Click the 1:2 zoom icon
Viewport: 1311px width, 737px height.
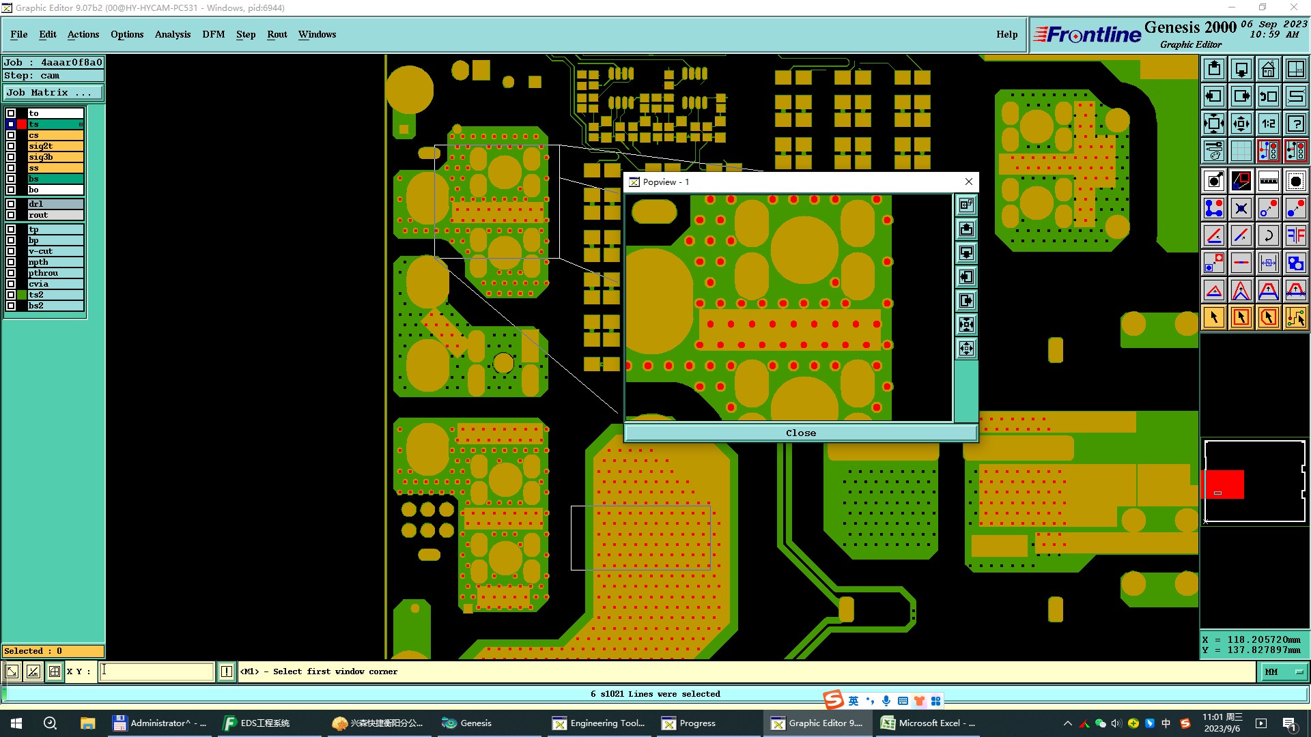[x=1268, y=124]
